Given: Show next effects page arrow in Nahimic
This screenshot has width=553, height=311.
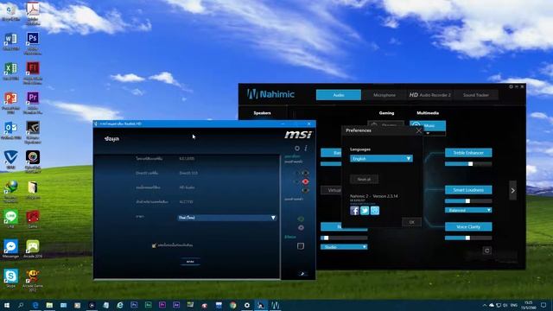Looking at the screenshot, I should tap(512, 190).
